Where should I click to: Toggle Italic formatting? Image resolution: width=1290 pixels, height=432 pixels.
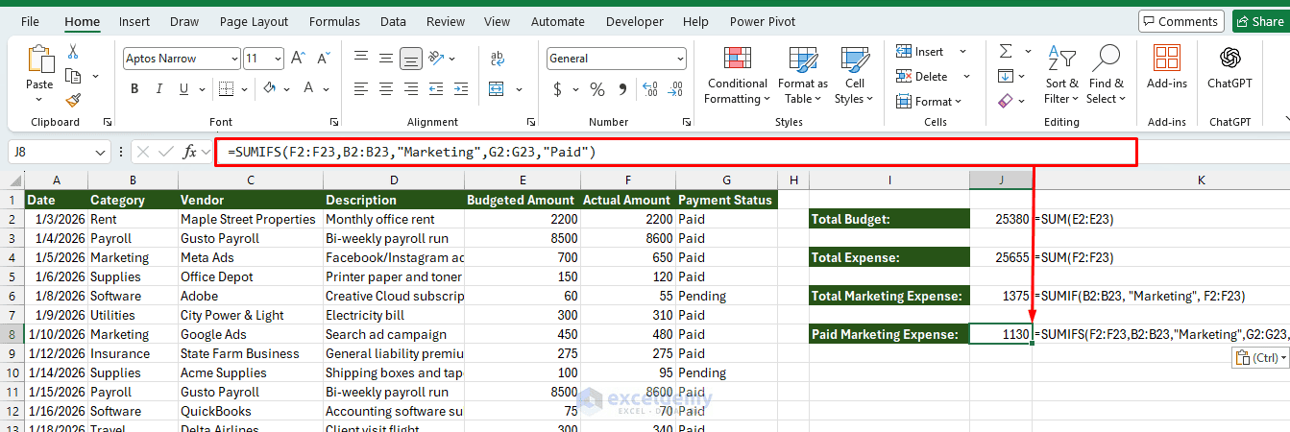click(x=160, y=89)
